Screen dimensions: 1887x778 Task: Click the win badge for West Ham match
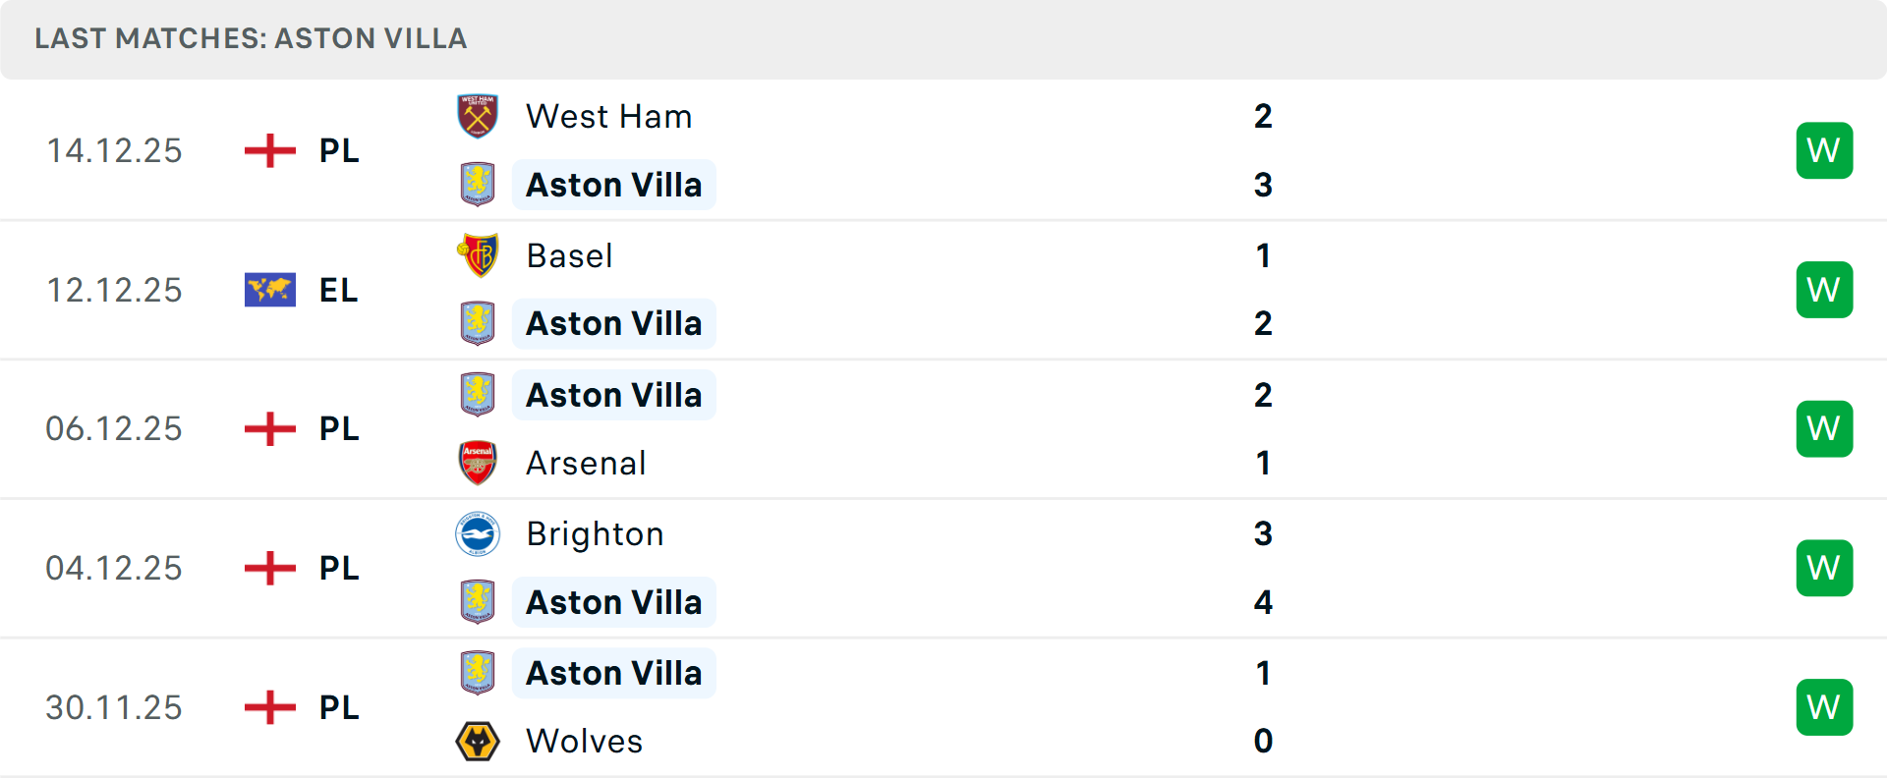click(x=1824, y=150)
